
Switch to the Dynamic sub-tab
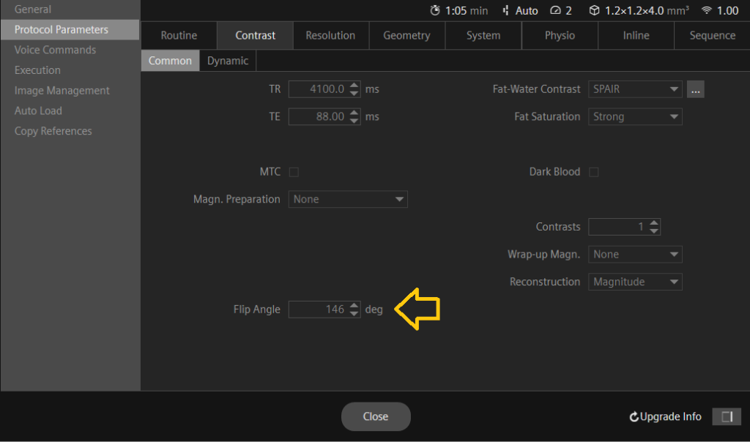[x=227, y=61]
